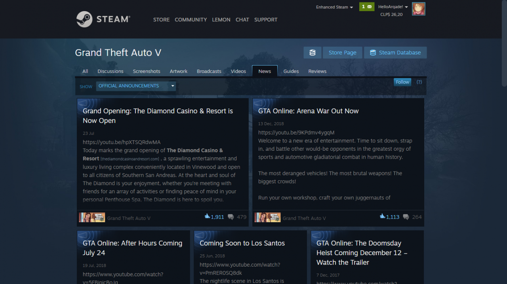The height and width of the screenshot is (284, 507).
Task: Click the youtu.be/hpXTSQRdwMA link
Action: point(122,142)
